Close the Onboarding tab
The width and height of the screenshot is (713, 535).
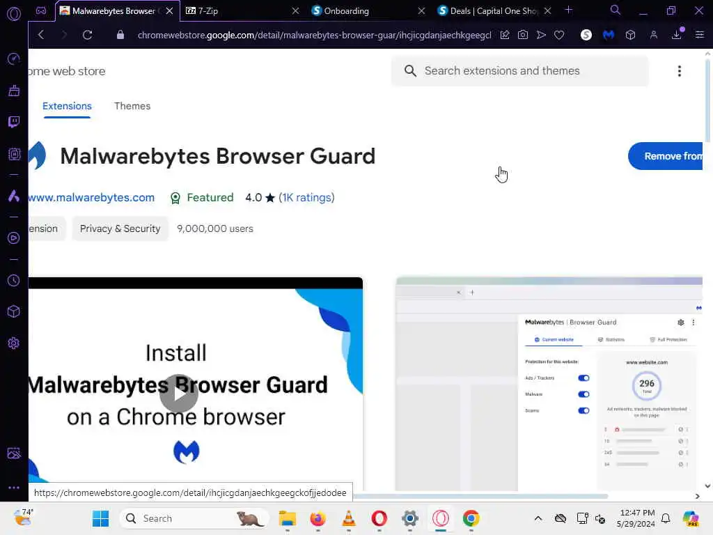coord(421,11)
